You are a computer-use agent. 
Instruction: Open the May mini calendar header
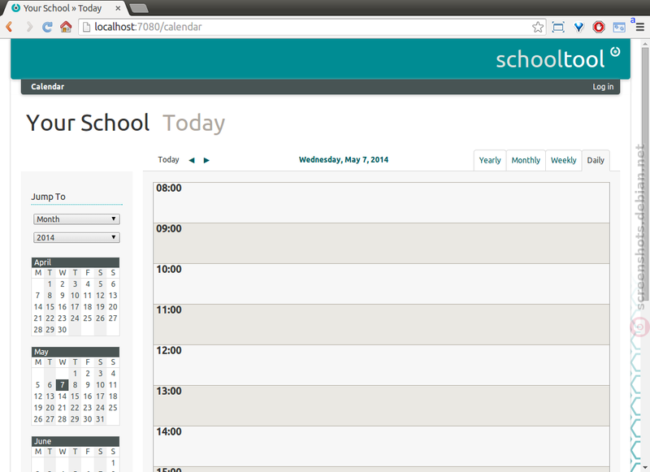tap(76, 352)
